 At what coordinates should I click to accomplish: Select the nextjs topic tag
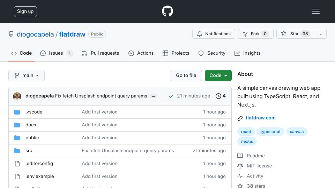247,141
